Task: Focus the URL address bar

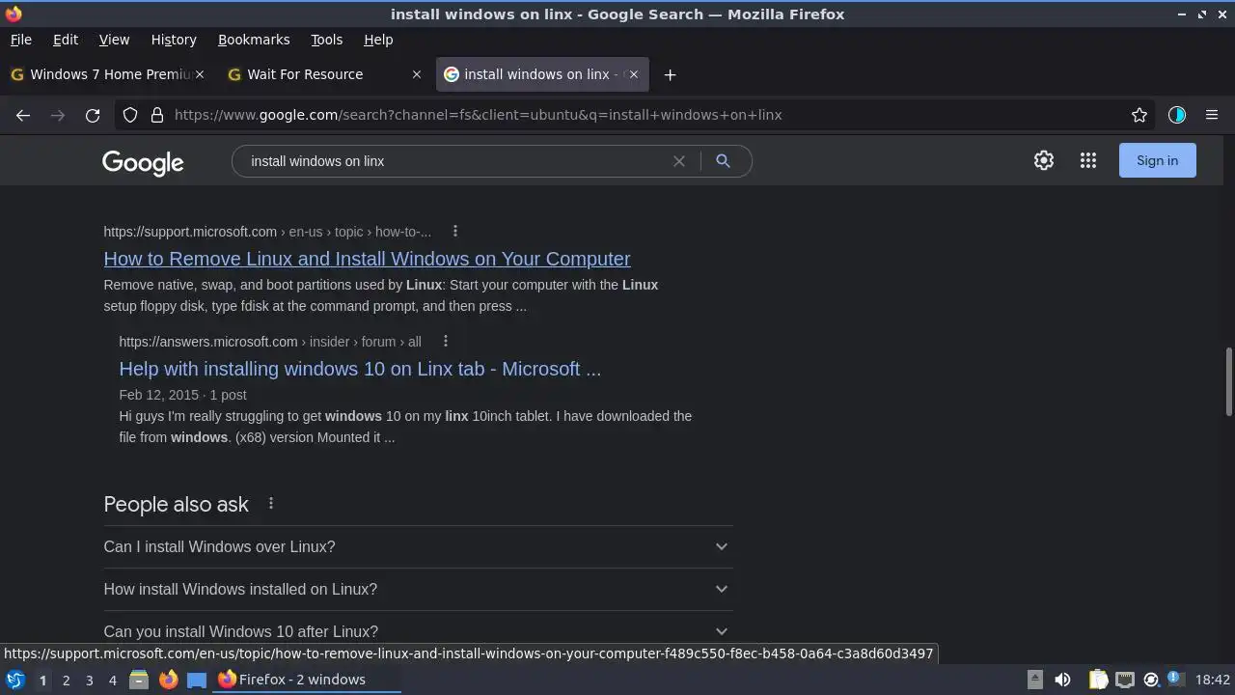Action: [x=637, y=115]
